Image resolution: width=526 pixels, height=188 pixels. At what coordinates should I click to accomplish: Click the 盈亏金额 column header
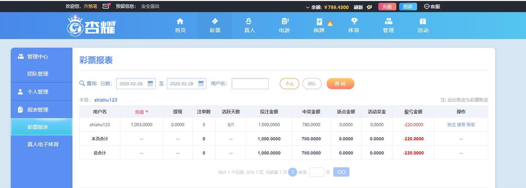(x=413, y=112)
